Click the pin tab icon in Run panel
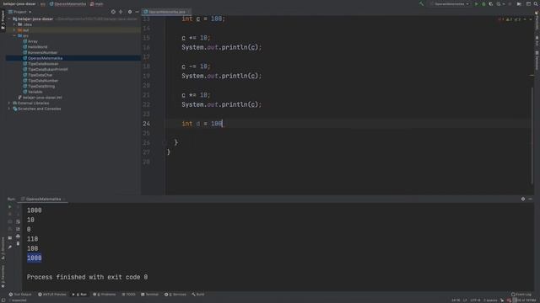 [9, 247]
